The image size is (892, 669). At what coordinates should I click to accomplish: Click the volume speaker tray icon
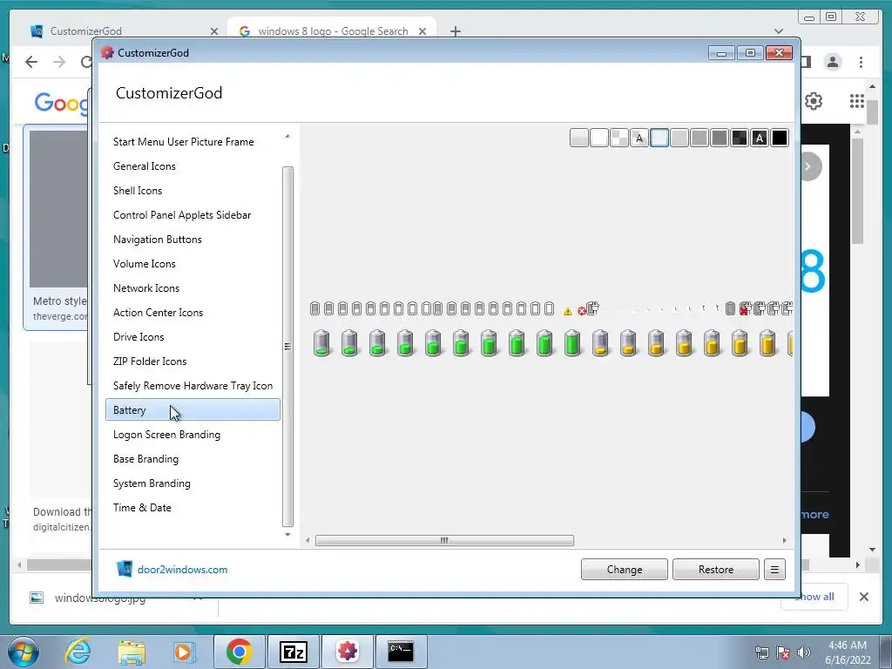[x=804, y=652]
